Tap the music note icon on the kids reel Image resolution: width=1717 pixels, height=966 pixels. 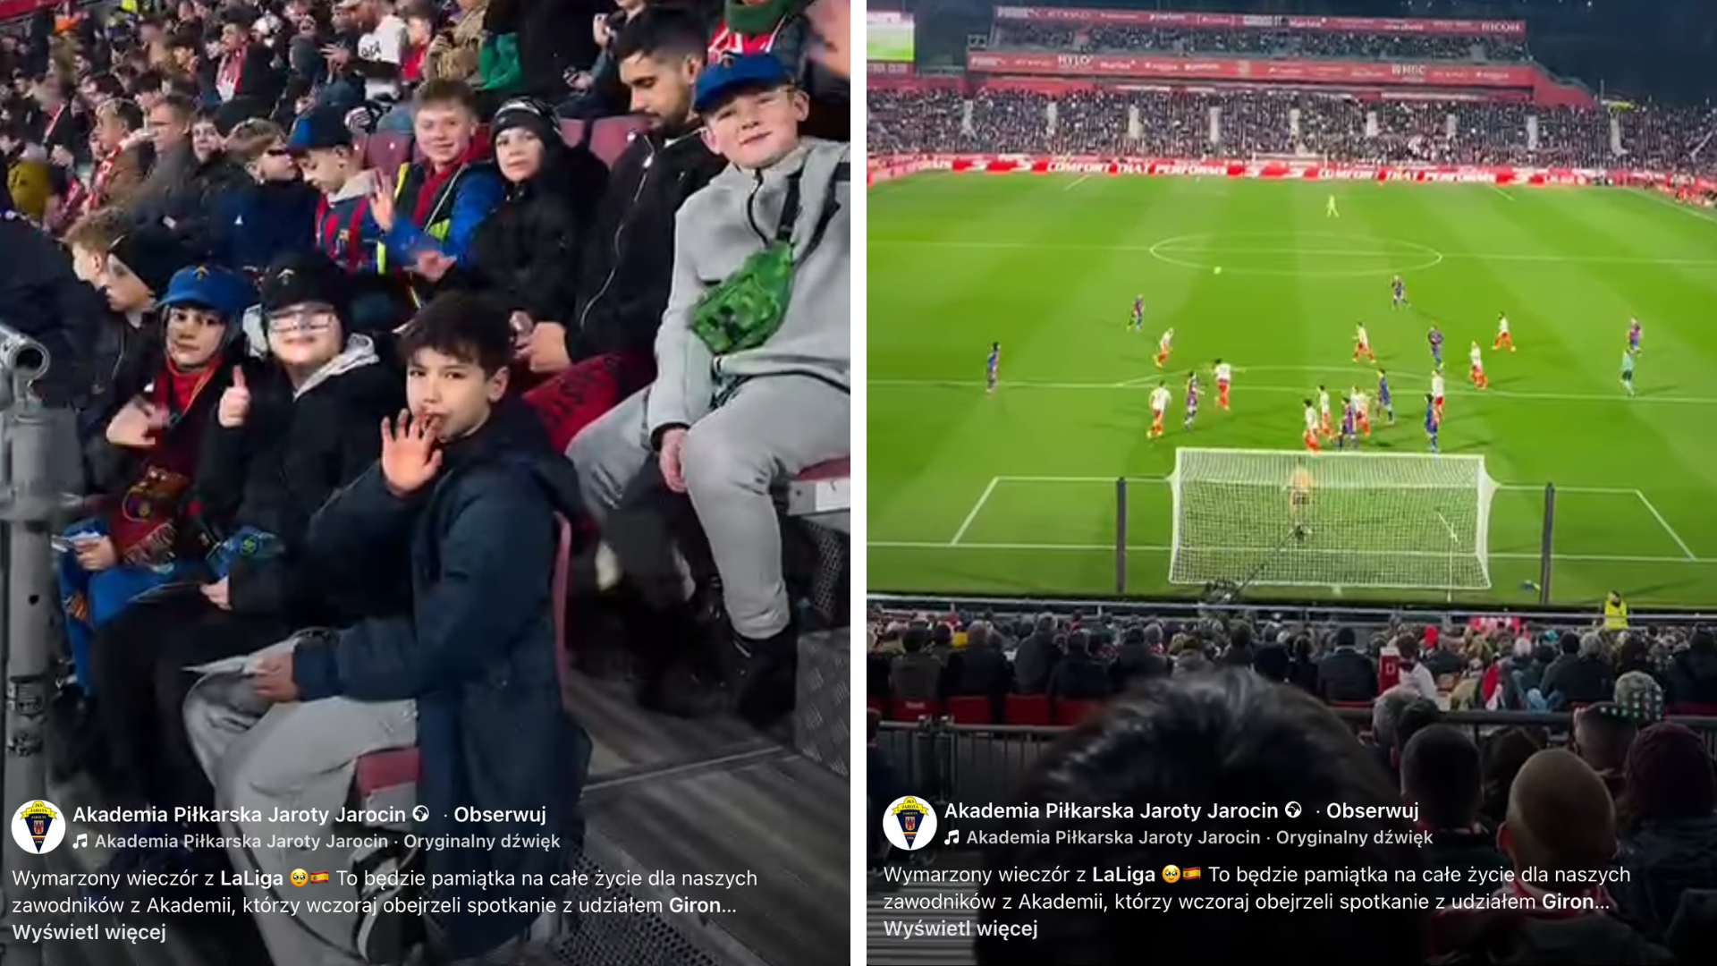80,842
